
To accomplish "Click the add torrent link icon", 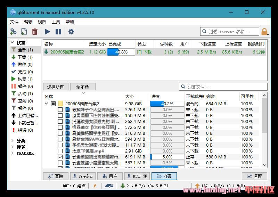I will tap(13, 32).
